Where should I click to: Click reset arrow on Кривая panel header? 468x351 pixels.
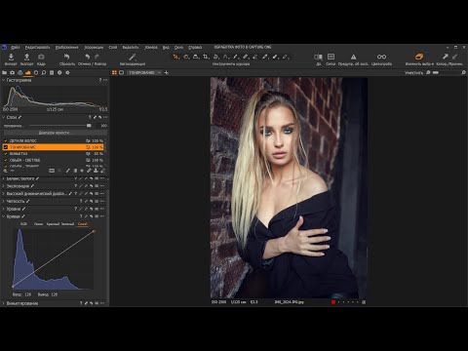pos(92,216)
